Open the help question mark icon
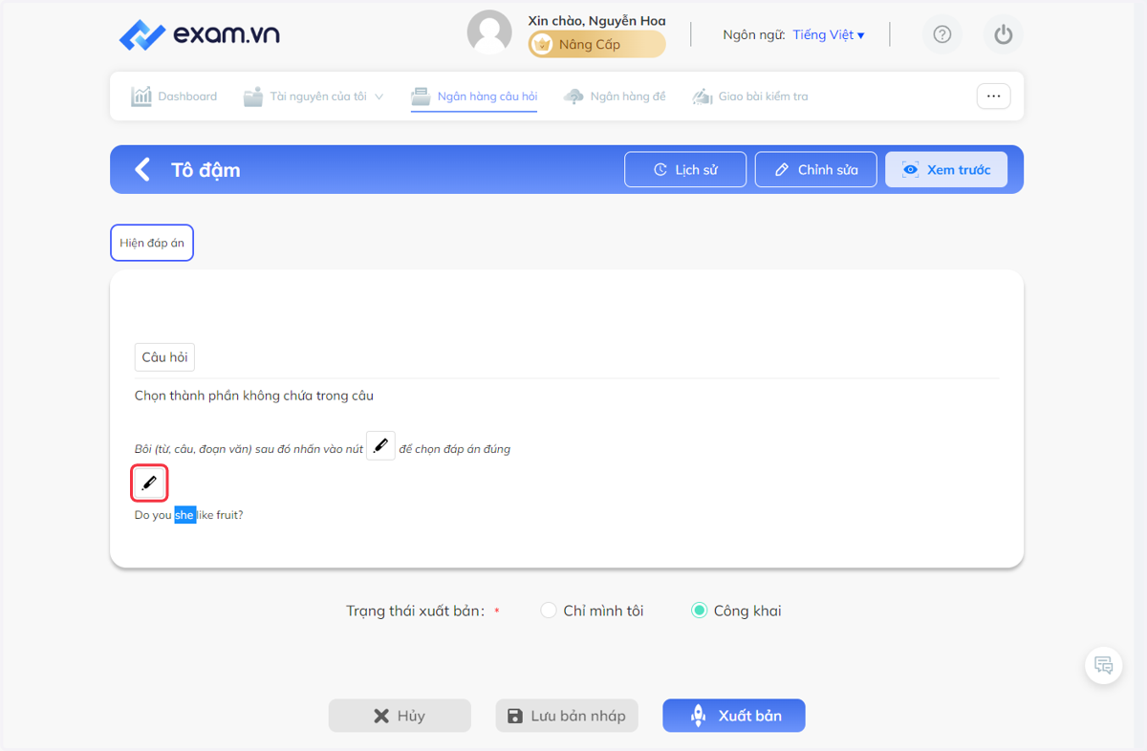 (x=942, y=34)
